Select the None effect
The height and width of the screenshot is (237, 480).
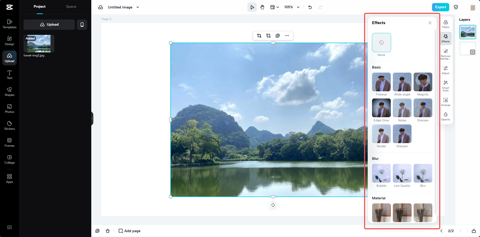click(x=382, y=43)
